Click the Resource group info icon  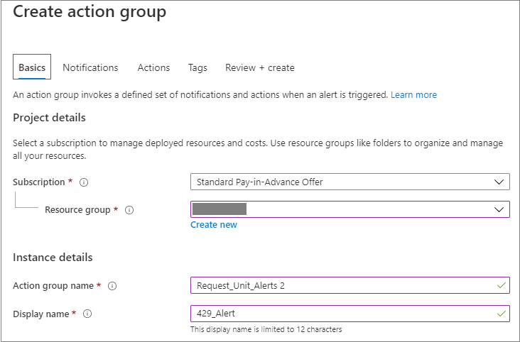[x=129, y=210]
